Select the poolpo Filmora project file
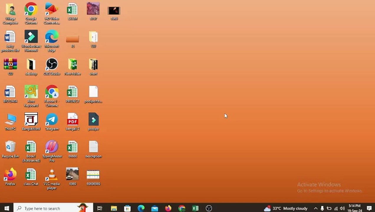This screenshot has width=375, height=212. coord(93,122)
